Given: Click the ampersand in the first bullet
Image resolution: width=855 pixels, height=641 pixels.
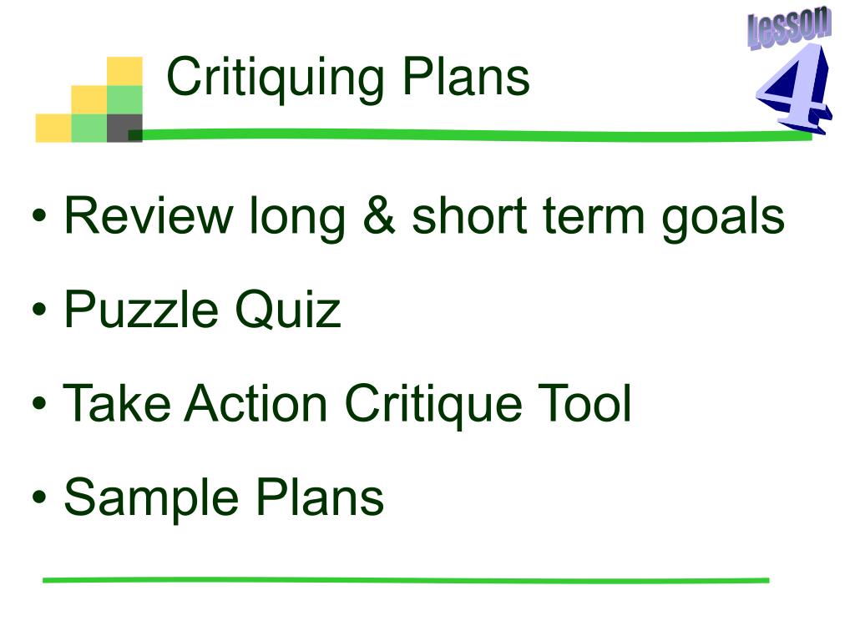Looking at the screenshot, I should pyautogui.click(x=379, y=215).
